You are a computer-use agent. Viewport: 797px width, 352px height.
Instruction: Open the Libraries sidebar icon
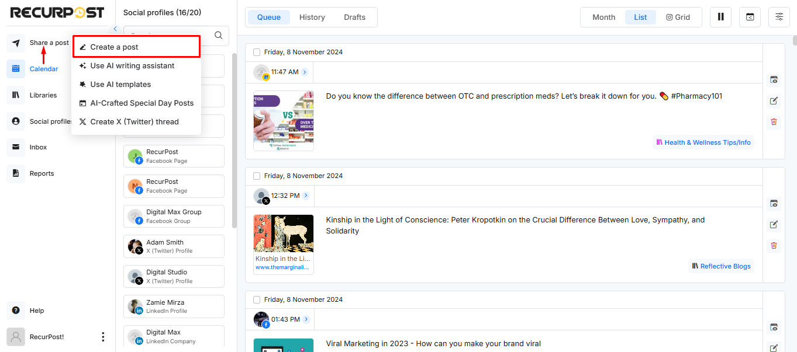16,95
